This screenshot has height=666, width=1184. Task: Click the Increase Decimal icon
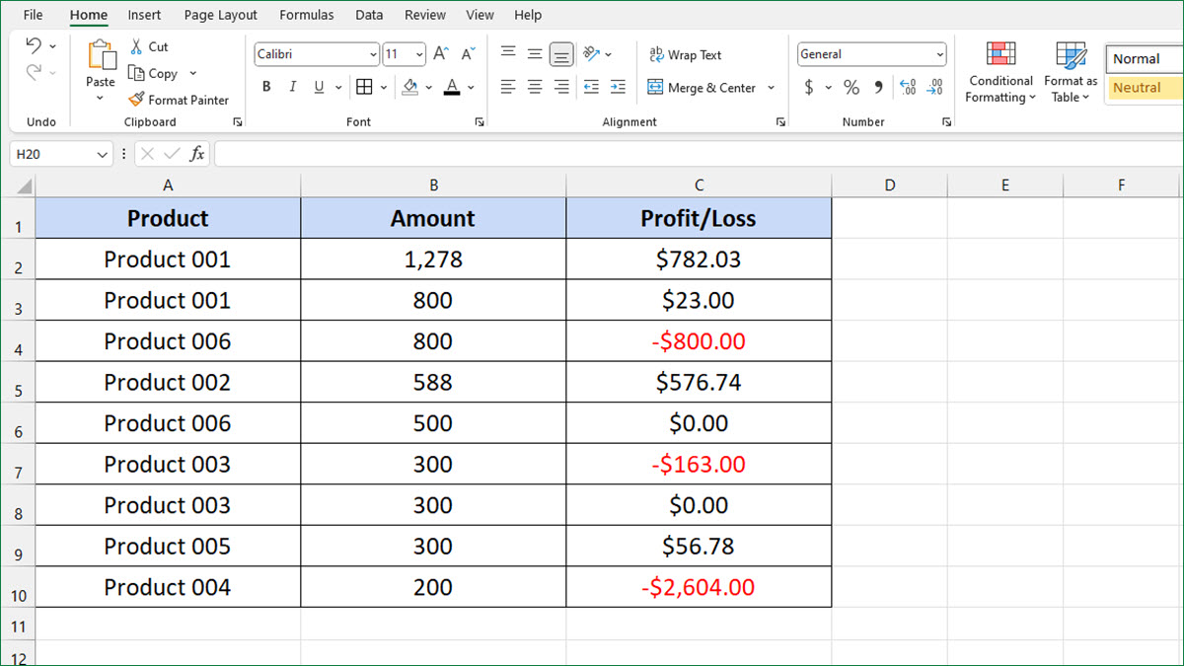[907, 87]
